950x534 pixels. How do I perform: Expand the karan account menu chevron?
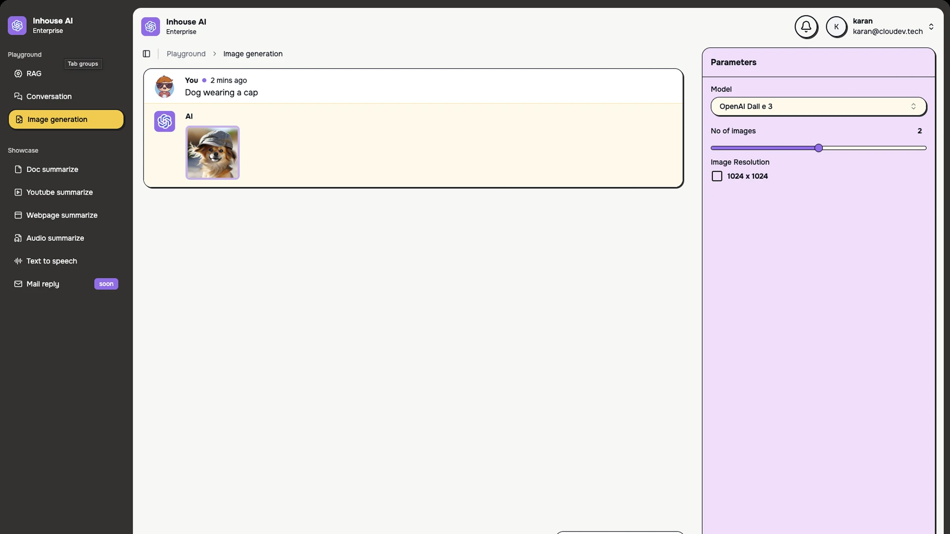tap(931, 27)
